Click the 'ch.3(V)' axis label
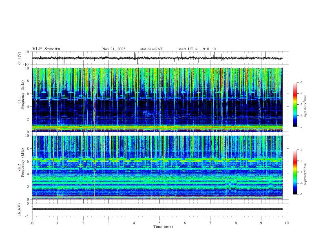The width and height of the screenshot is (323, 250). pyautogui.click(x=20, y=210)
